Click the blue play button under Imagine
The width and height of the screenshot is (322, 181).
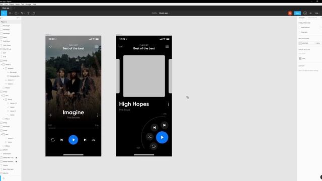click(73, 140)
